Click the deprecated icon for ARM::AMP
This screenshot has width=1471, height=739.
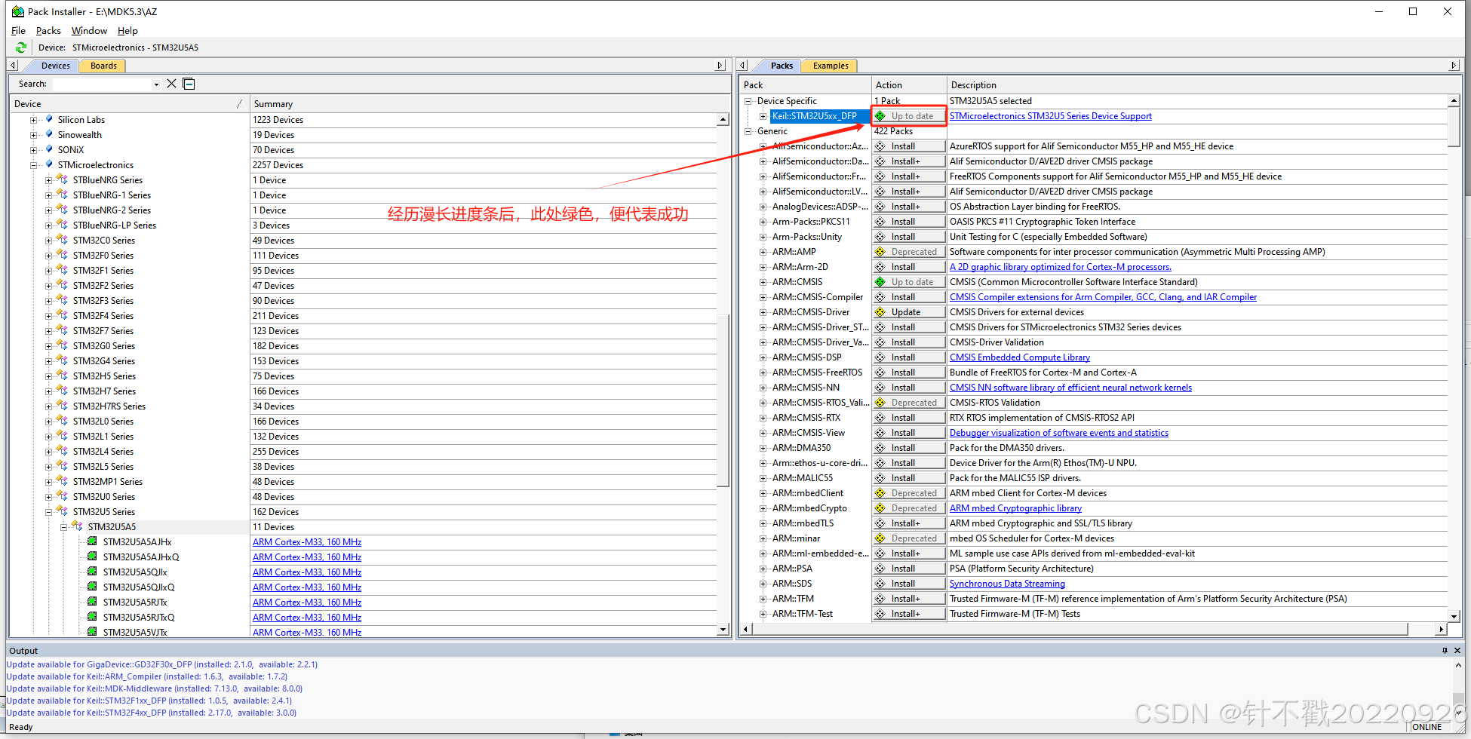click(x=880, y=252)
